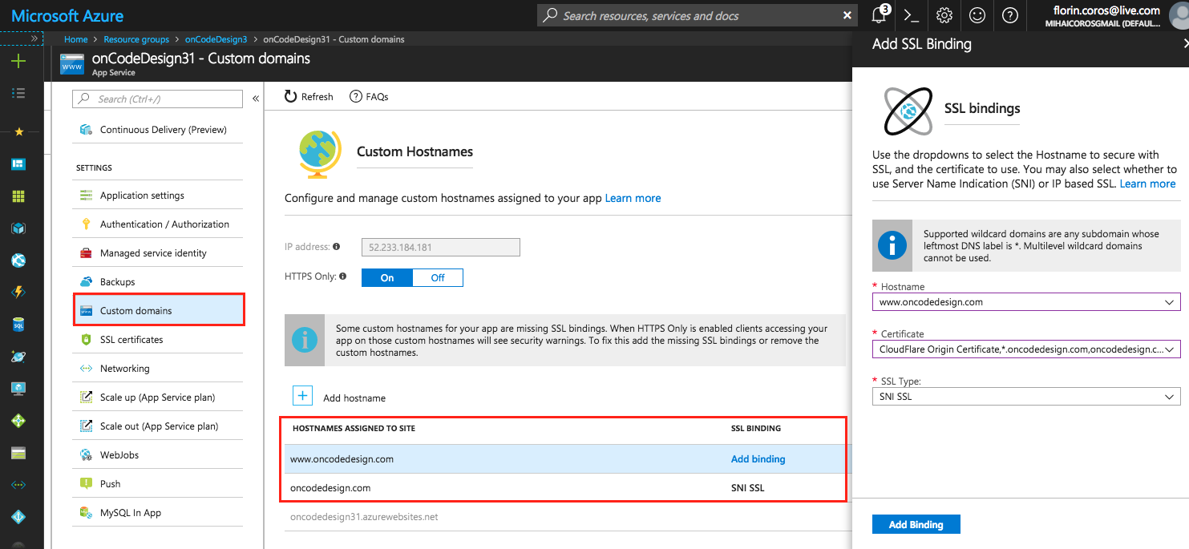Open WebJobs menu item
This screenshot has height=549, width=1189.
click(158, 455)
